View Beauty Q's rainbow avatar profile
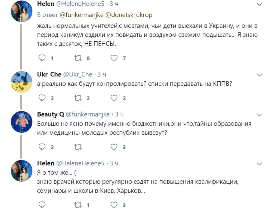The height and width of the screenshot is (210, 272). [x=21, y=121]
